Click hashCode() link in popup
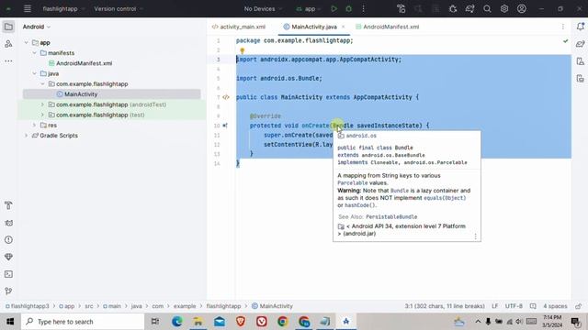The width and height of the screenshot is (588, 330). 359,205
